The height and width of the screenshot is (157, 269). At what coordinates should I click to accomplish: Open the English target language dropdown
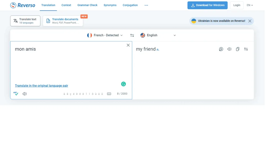click(158, 35)
